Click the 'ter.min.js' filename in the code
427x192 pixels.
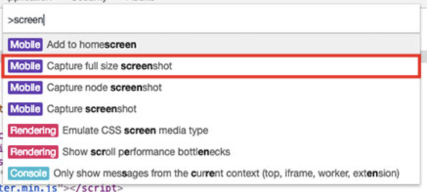(29, 188)
